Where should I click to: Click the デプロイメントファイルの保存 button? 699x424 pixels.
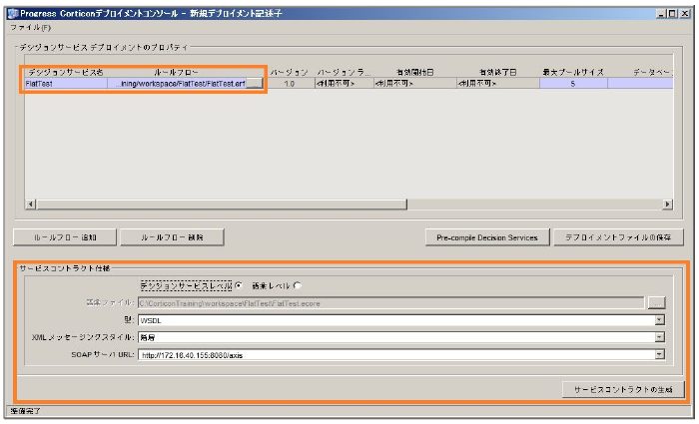[x=618, y=237]
